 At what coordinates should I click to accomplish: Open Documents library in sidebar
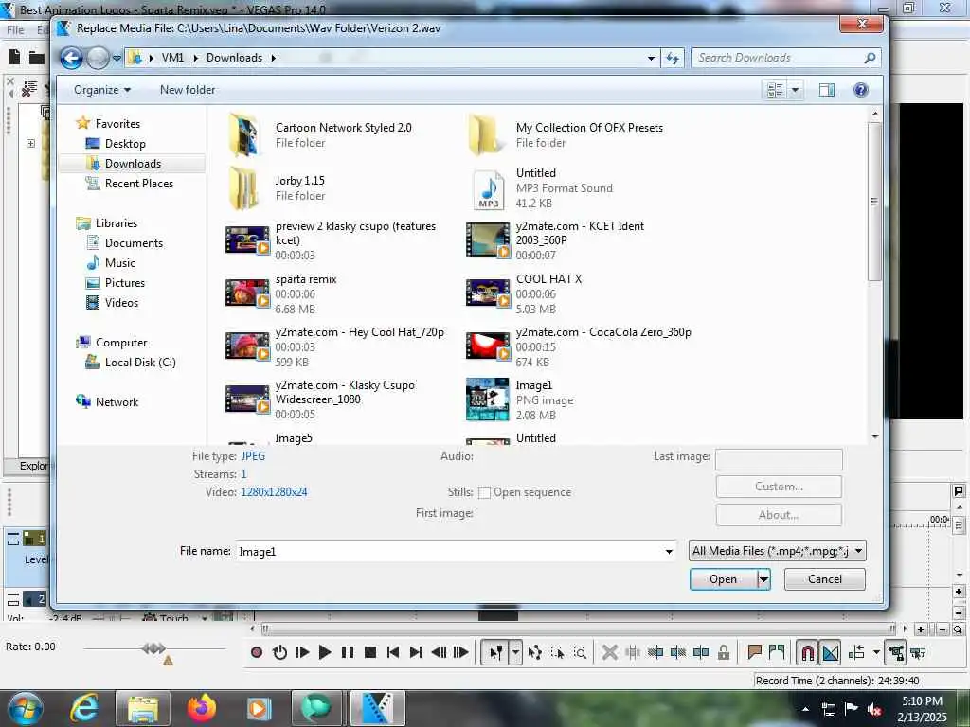(134, 243)
